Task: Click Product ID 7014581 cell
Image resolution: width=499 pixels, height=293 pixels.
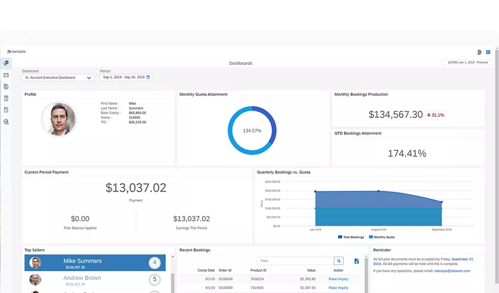Action: pos(257,288)
